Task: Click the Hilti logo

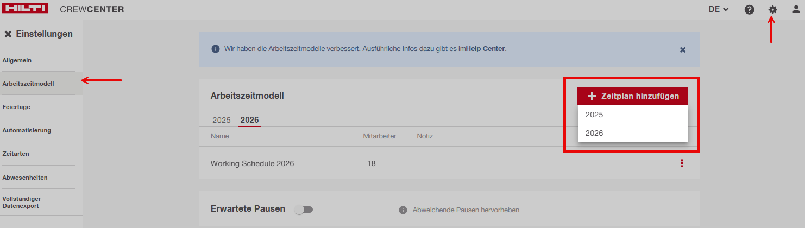Action: click(x=26, y=9)
